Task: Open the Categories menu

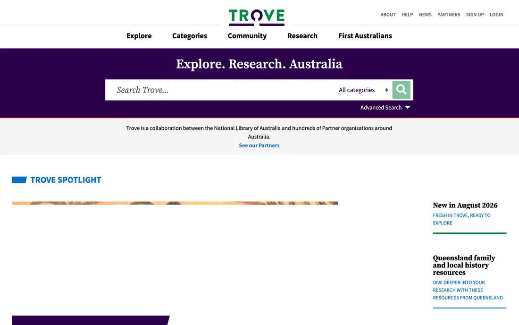Action: click(x=190, y=36)
